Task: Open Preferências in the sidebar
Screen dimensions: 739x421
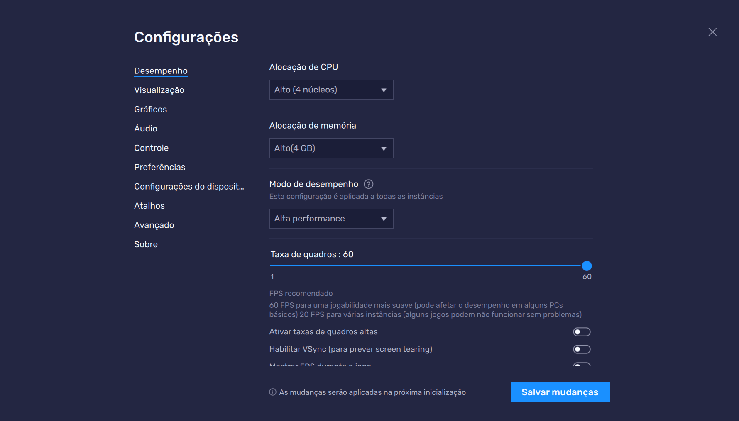Action: 159,167
